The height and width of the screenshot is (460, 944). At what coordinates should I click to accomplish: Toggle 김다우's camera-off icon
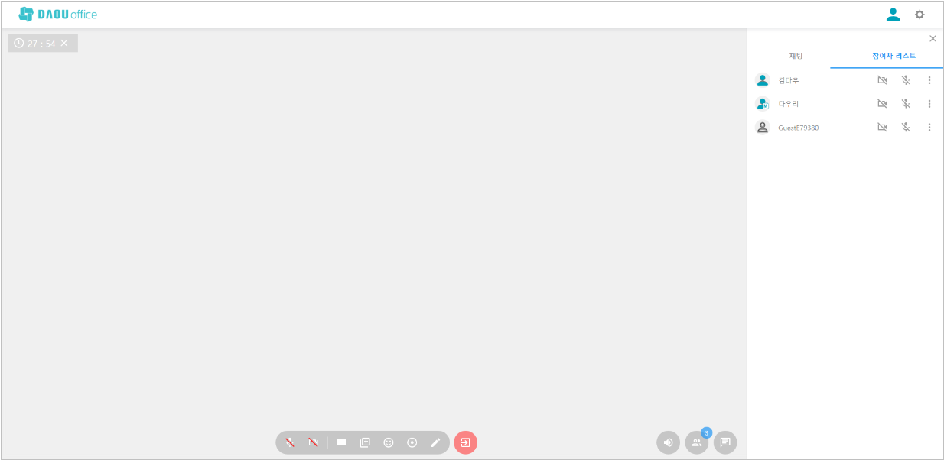(882, 80)
